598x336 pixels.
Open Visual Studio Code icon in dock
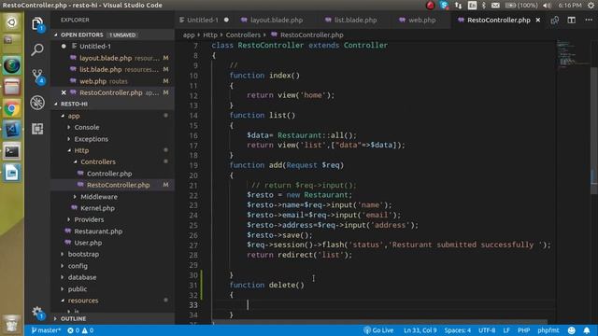tap(12, 130)
